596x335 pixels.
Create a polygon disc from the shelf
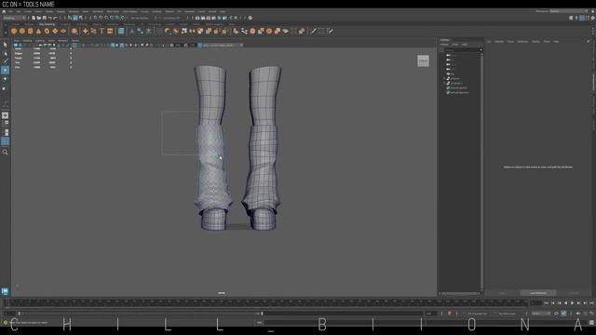pos(63,31)
